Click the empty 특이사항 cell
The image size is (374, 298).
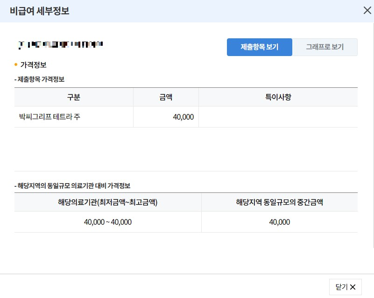[x=278, y=117]
